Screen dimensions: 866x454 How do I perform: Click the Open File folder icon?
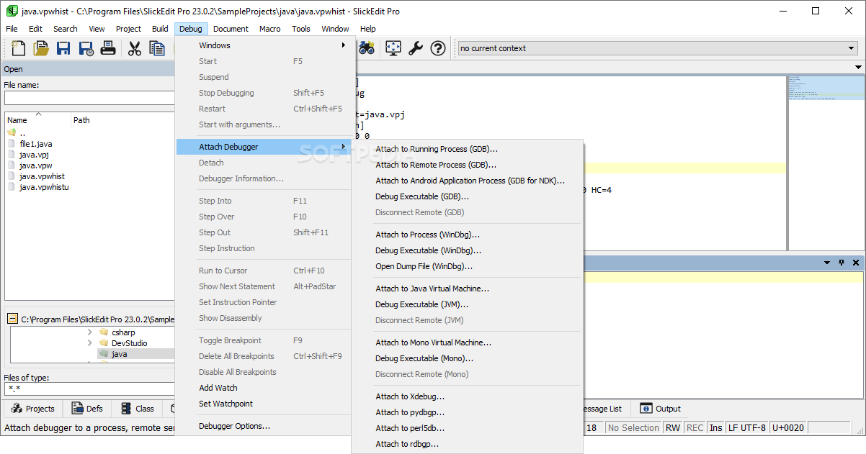(41, 48)
